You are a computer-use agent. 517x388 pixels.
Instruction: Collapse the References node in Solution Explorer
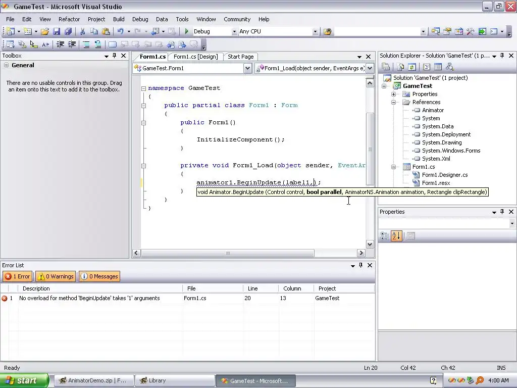(393, 102)
